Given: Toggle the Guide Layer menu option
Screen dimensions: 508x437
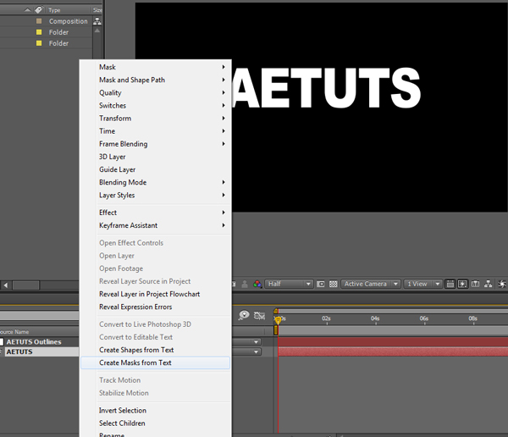Looking at the screenshot, I should pos(156,169).
